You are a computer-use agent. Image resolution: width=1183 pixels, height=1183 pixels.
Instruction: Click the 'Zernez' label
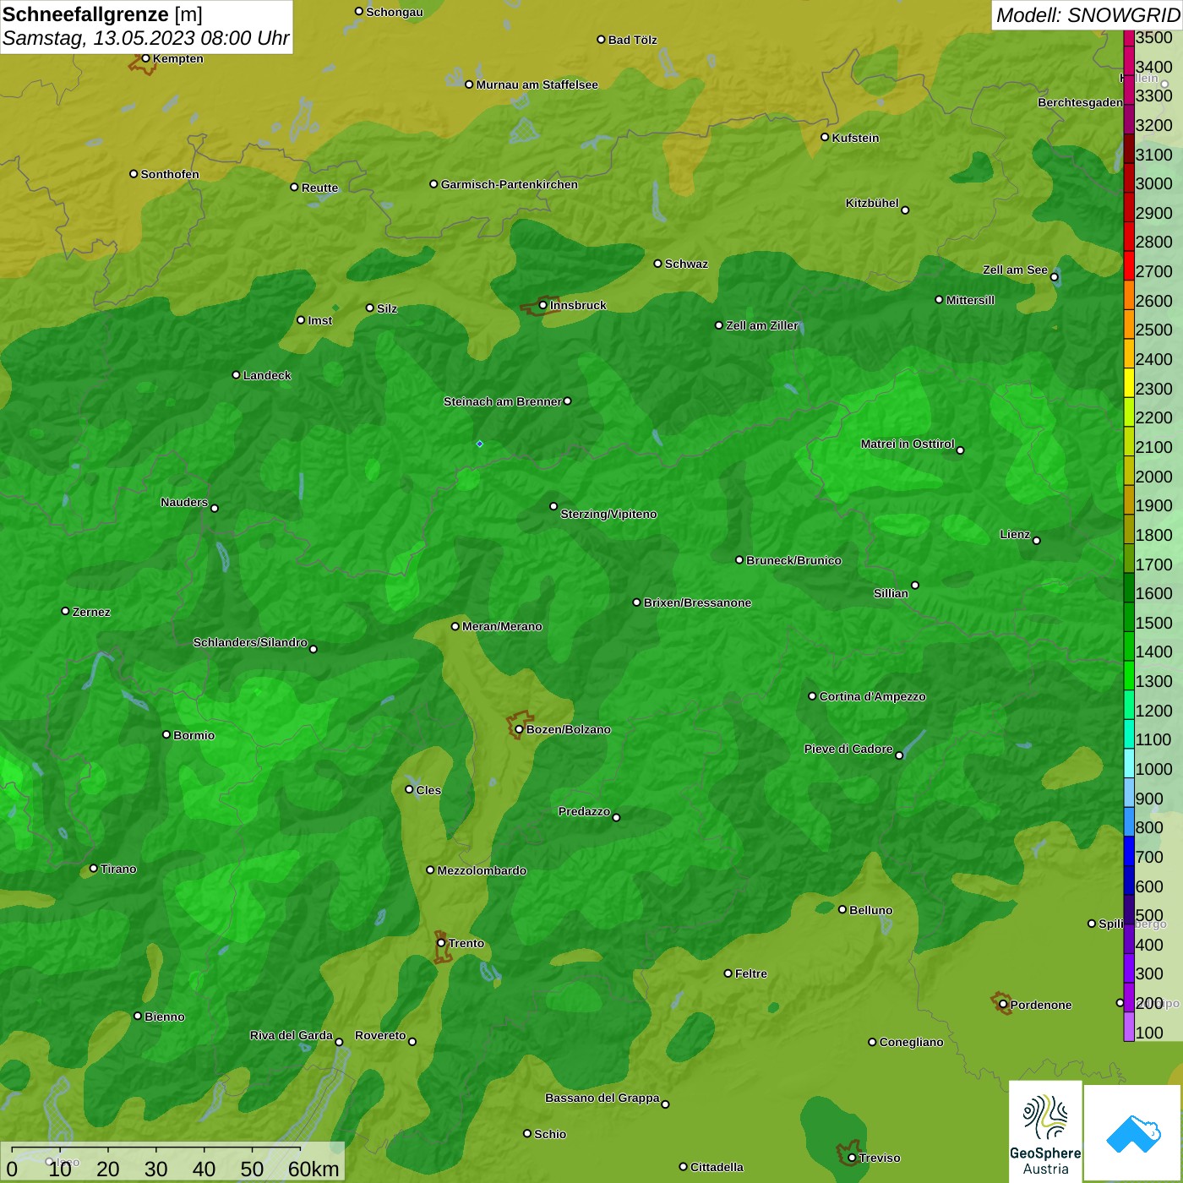pos(92,612)
